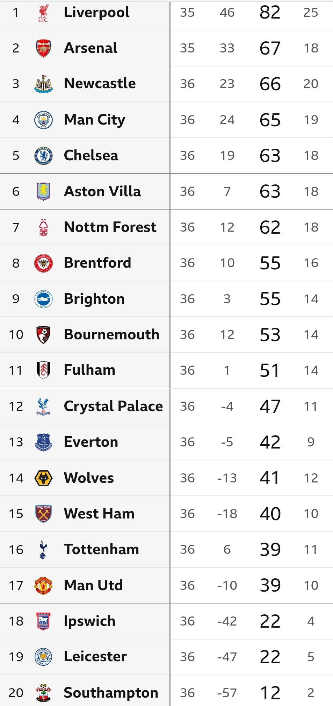The width and height of the screenshot is (333, 706).
Task: Click the Wolves wolf-head badge
Action: pos(43,478)
